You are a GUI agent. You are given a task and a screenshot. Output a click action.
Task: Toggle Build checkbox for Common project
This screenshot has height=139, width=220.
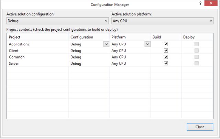[x=166, y=57]
